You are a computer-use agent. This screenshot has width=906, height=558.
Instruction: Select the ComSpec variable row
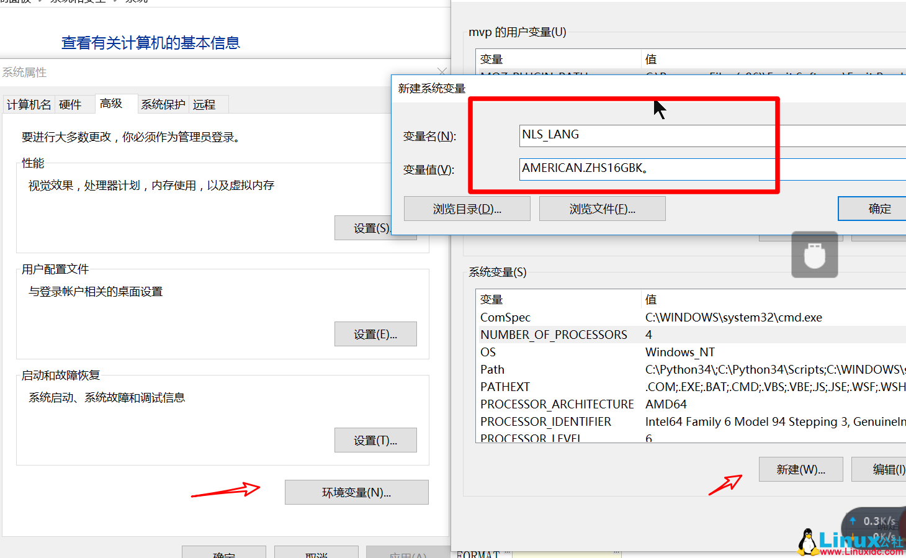tap(558, 317)
